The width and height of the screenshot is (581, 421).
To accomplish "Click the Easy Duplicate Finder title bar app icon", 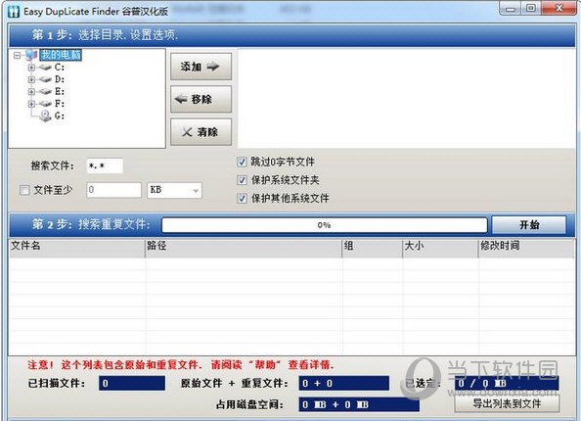I will 14,12.
